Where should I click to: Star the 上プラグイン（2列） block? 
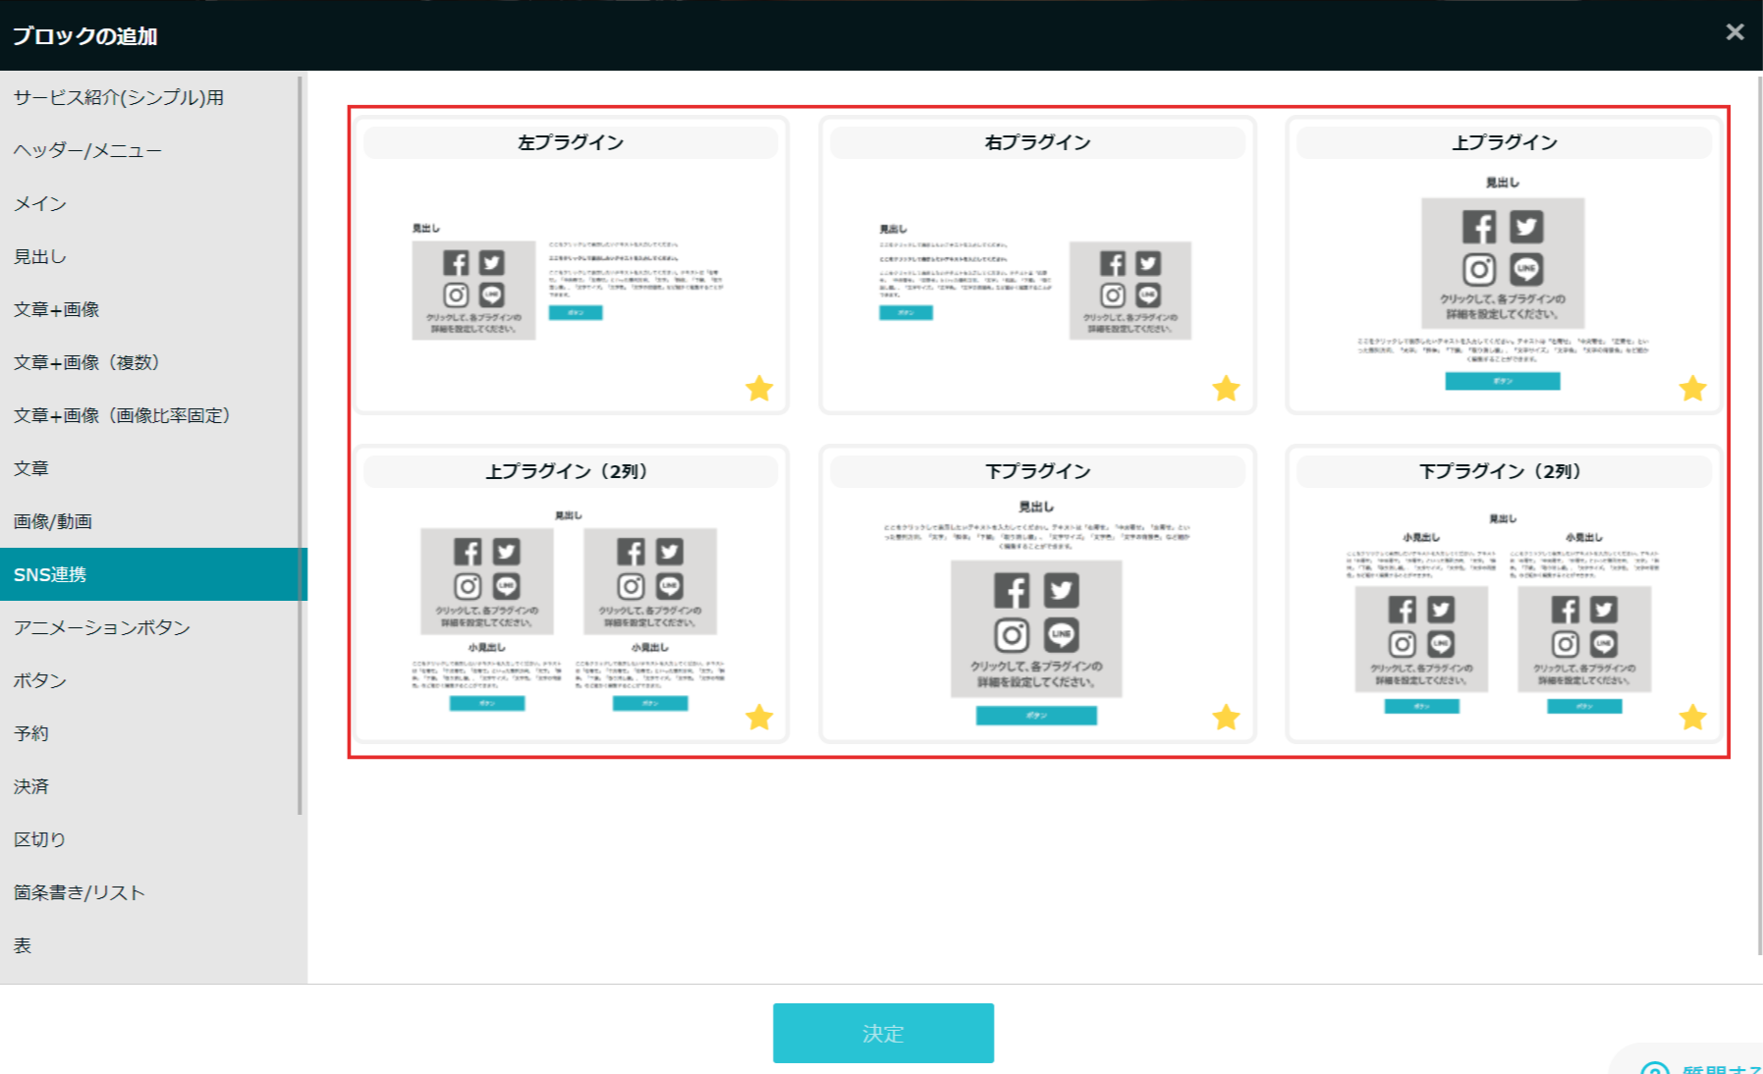click(x=759, y=718)
